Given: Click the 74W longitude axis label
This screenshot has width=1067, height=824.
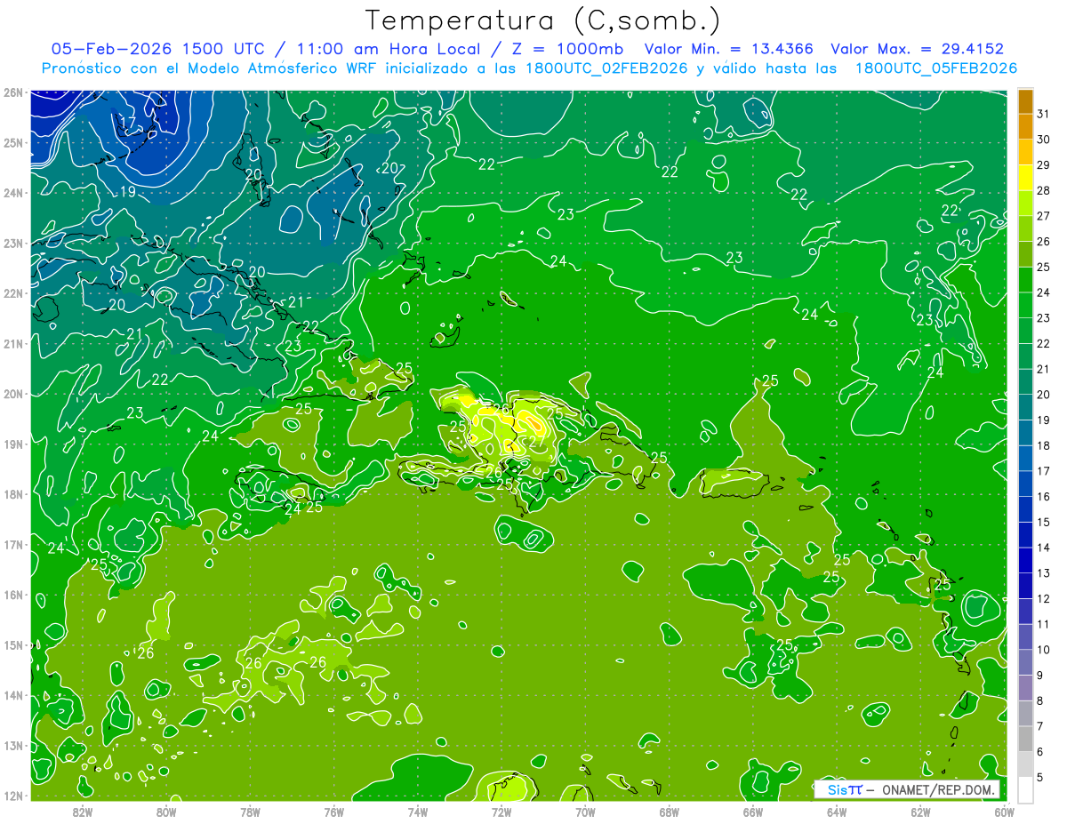Looking at the screenshot, I should [418, 812].
